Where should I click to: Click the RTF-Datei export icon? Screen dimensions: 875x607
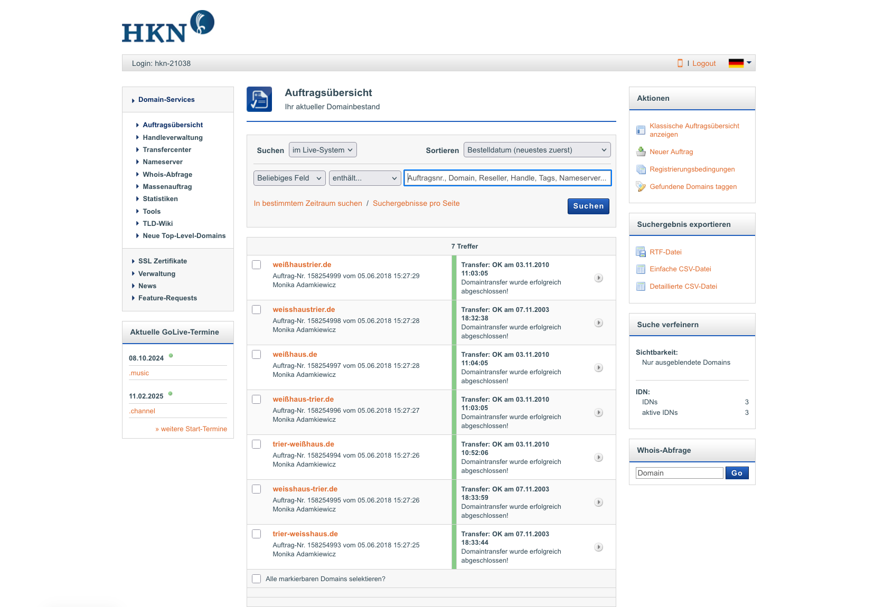[x=641, y=252]
